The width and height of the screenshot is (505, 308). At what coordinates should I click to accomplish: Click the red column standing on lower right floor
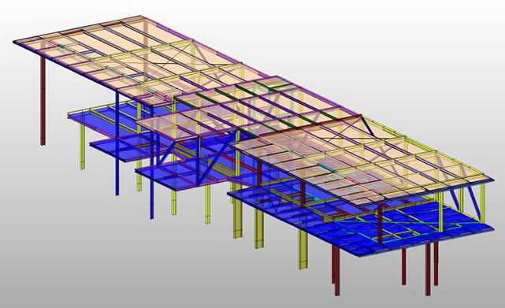(380, 224)
